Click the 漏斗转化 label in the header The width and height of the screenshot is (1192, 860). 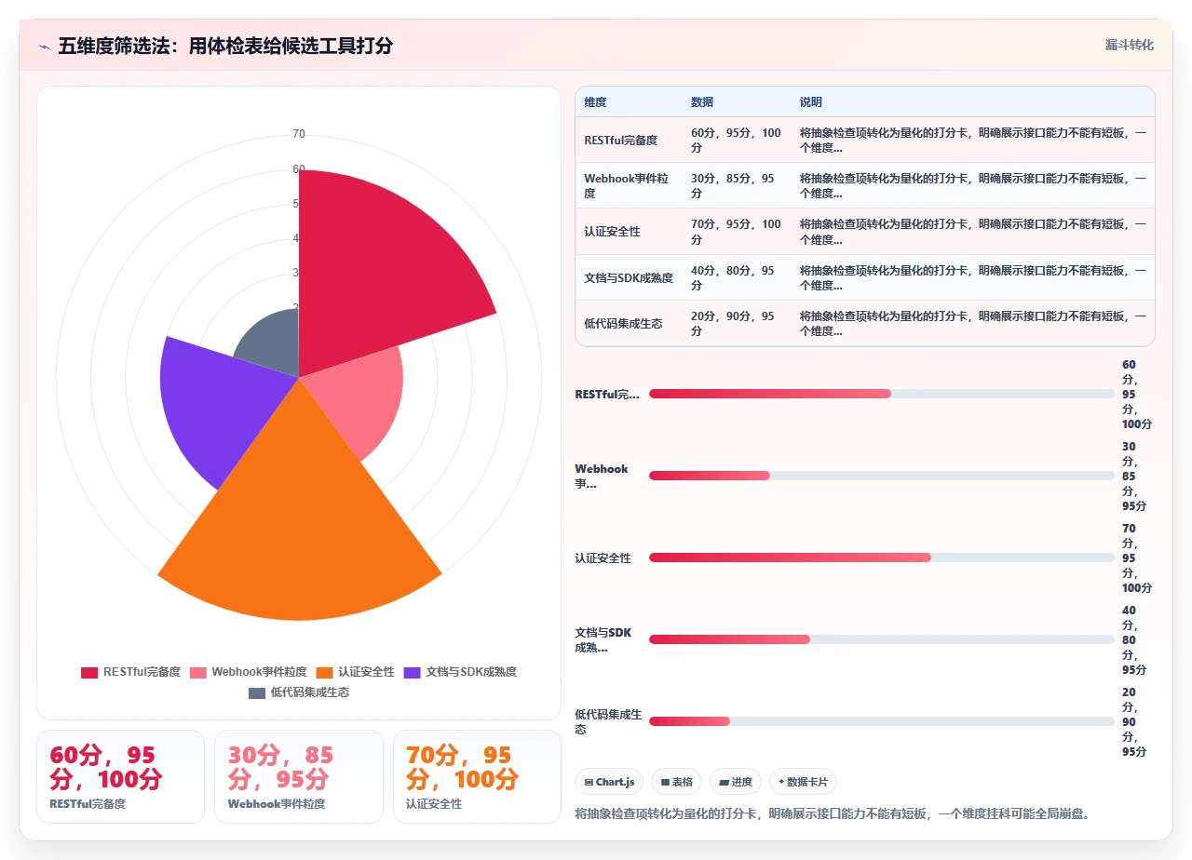click(x=1129, y=45)
